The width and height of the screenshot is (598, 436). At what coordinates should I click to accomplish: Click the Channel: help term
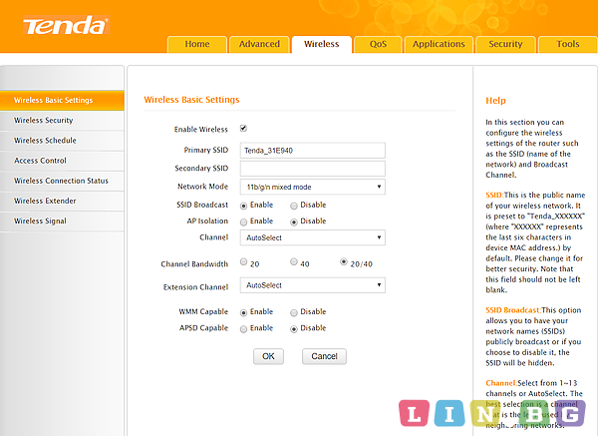(501, 383)
